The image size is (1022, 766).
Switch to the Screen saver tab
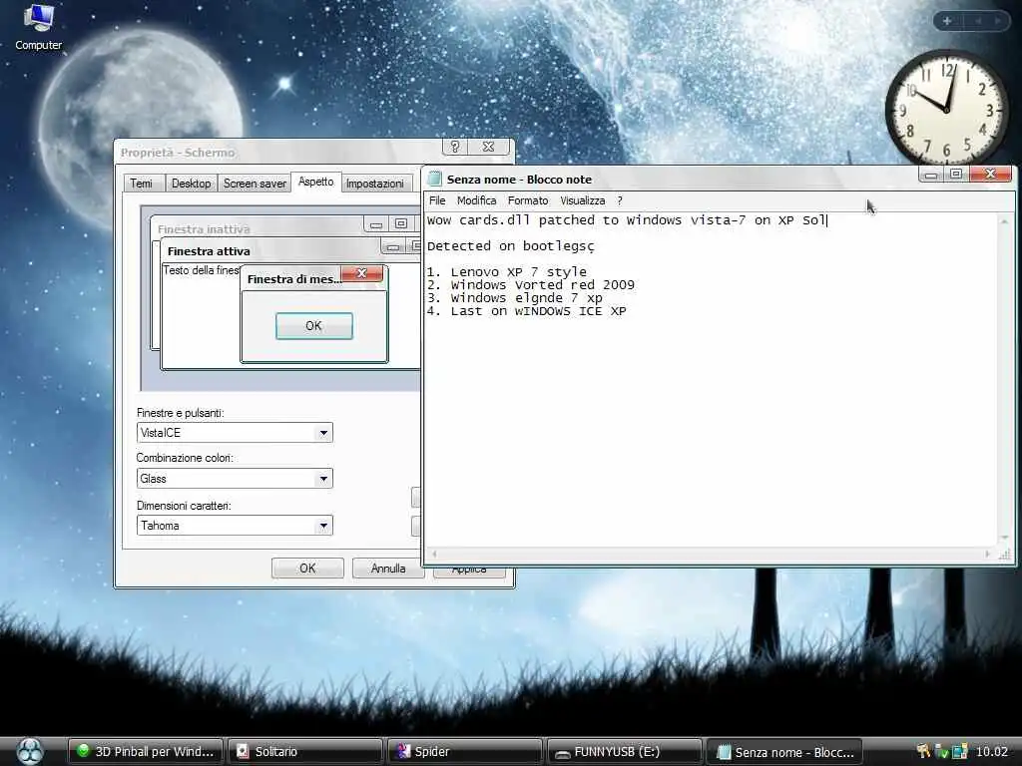point(255,184)
